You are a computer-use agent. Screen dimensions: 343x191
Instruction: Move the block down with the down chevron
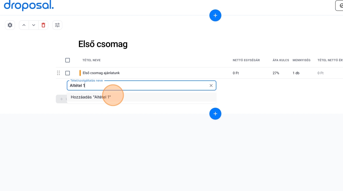[x=34, y=25]
